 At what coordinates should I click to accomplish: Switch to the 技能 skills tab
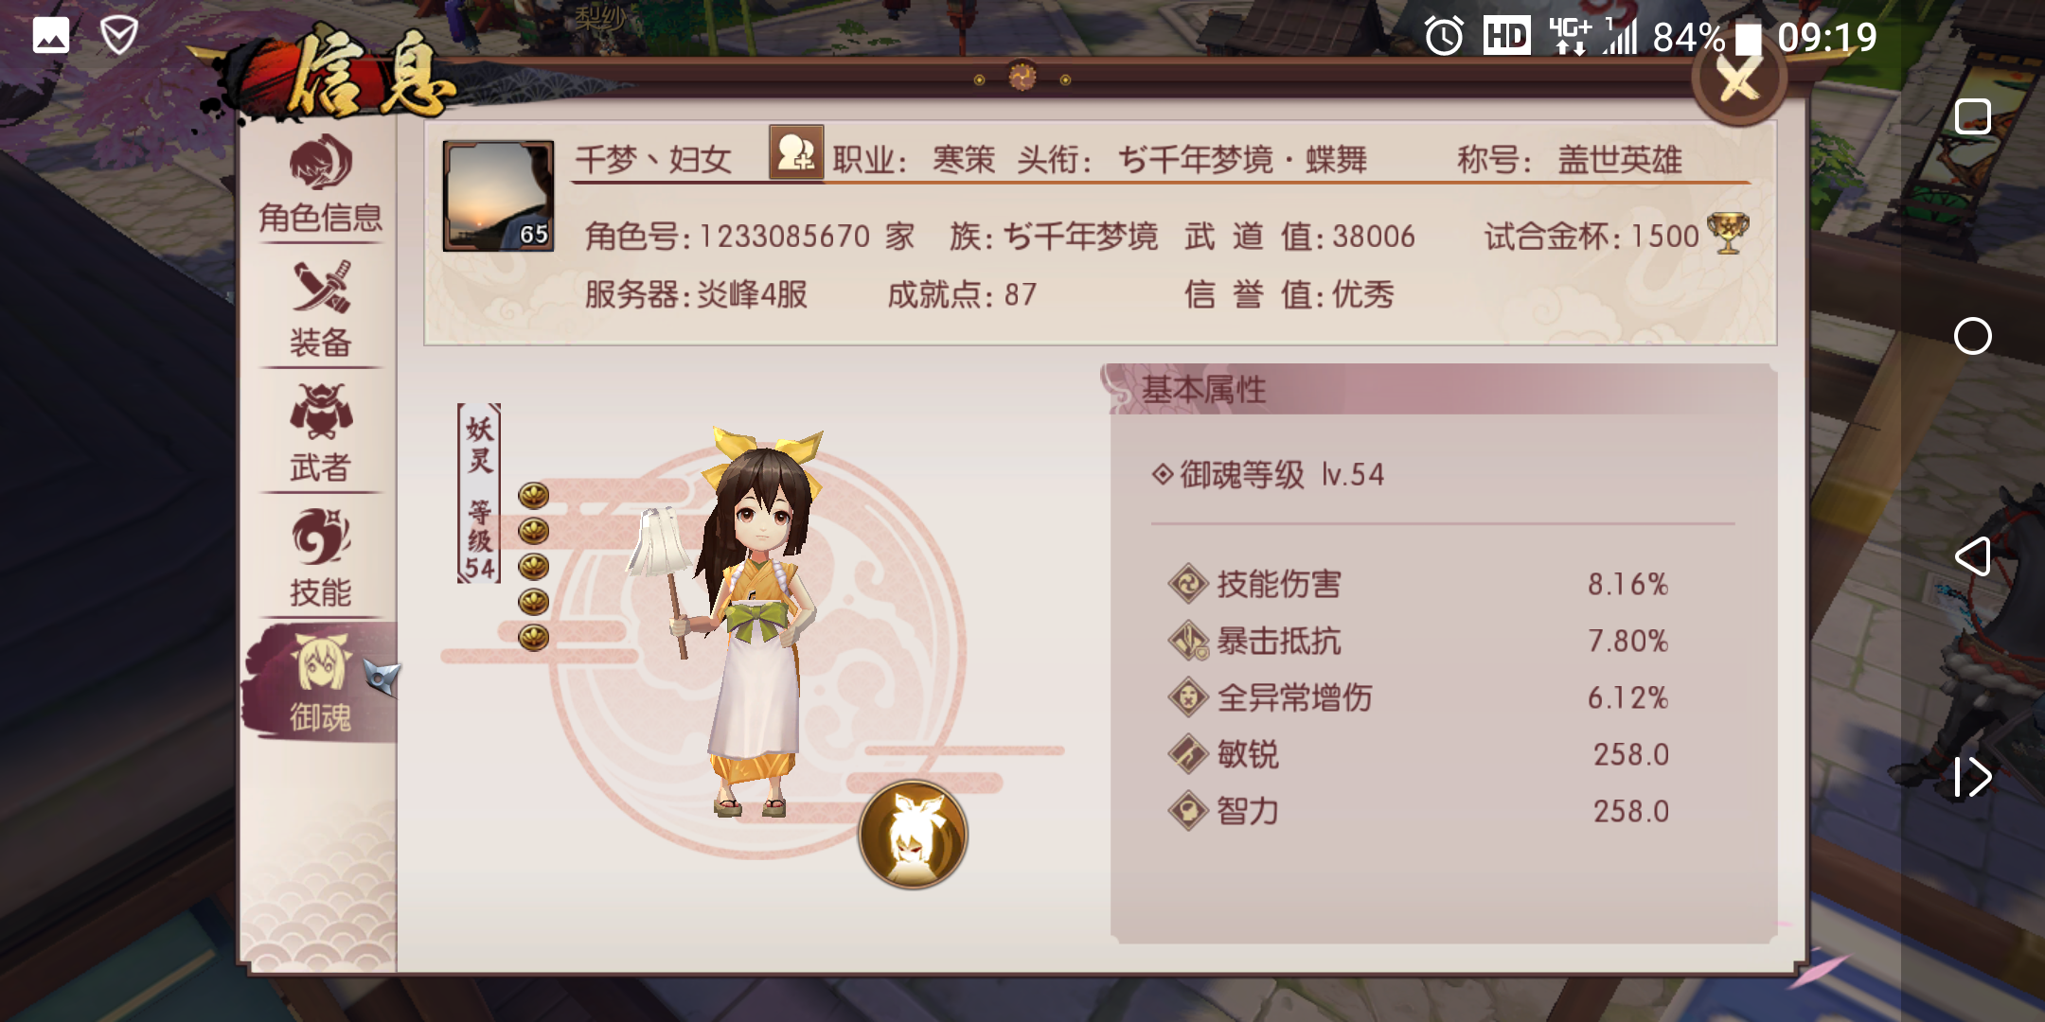pyautogui.click(x=320, y=559)
